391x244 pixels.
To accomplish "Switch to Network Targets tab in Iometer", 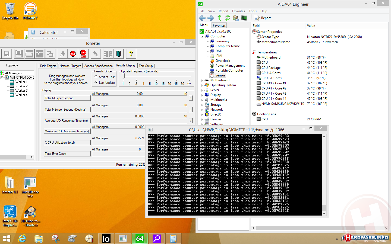I will [x=70, y=66].
